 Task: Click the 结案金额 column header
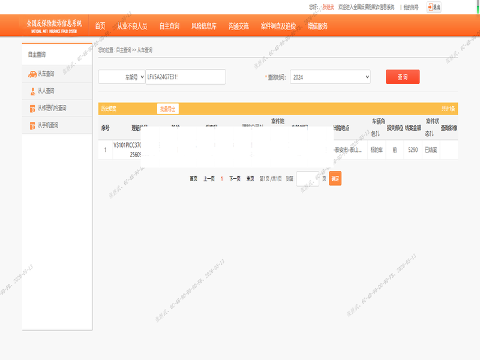(x=413, y=128)
